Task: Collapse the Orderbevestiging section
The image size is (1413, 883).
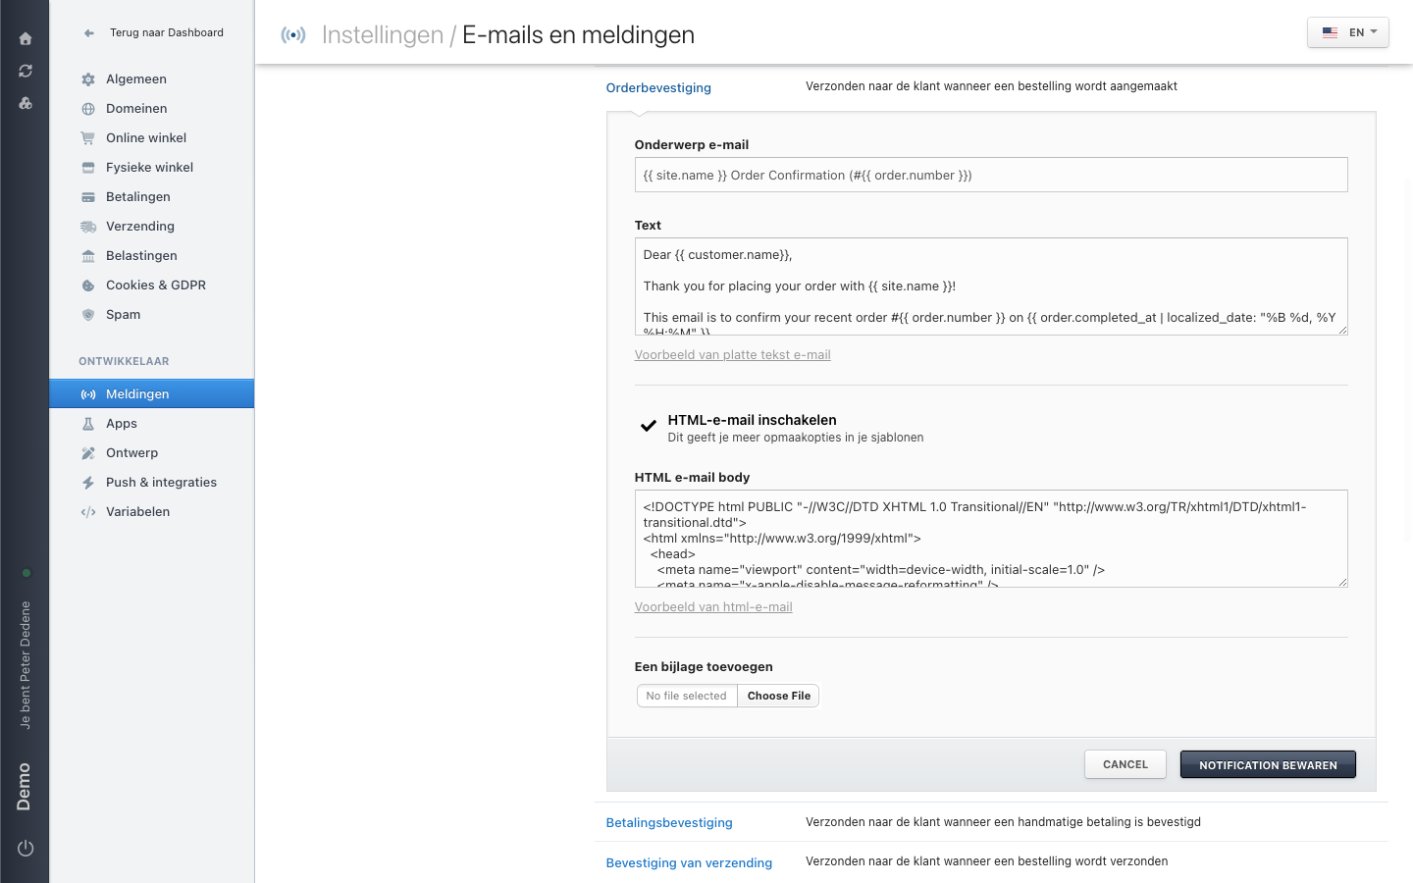Action: coord(658,88)
